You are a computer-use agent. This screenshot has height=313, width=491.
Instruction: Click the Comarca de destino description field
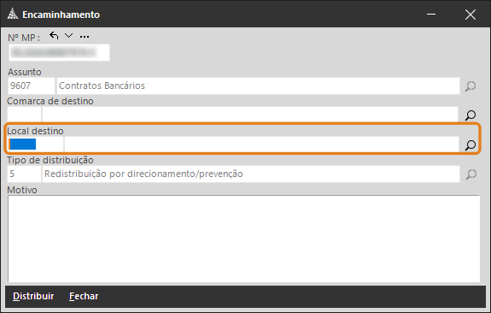point(250,115)
